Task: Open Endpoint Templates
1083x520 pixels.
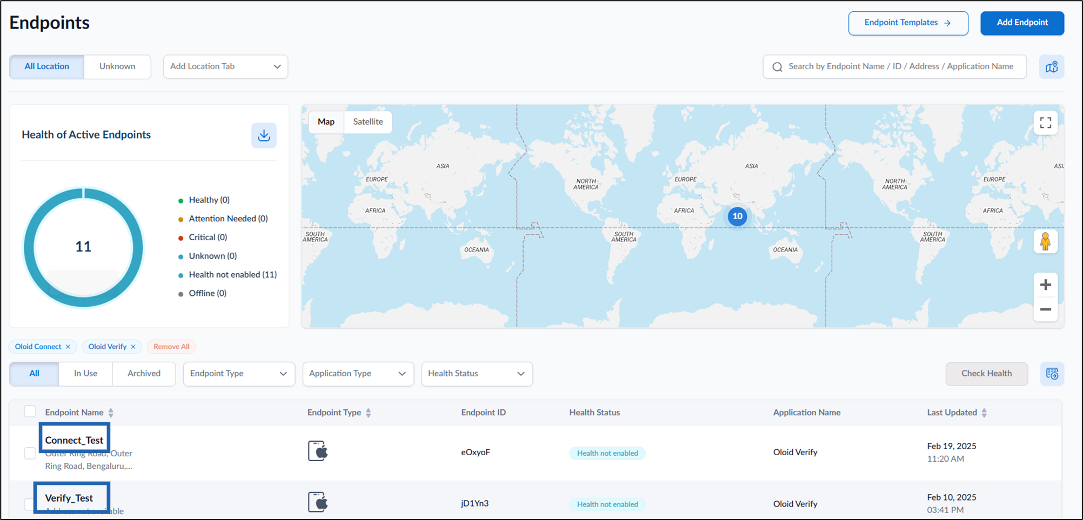Action: [908, 23]
